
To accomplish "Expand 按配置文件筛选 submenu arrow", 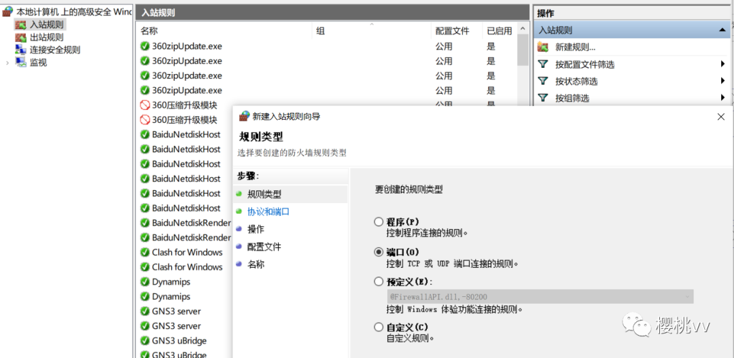I will [x=722, y=64].
